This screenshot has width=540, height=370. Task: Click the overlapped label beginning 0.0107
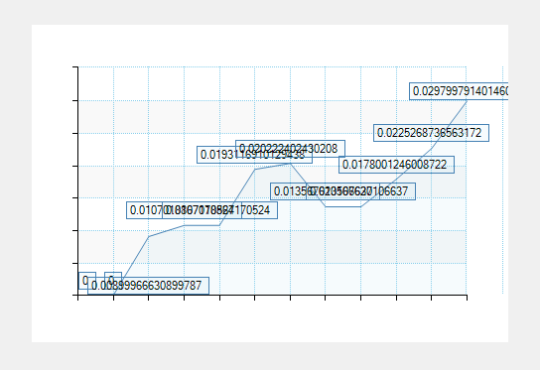pyautogui.click(x=184, y=210)
